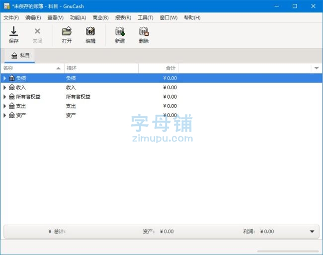Click the GnuCash app icon in title bar

[7, 6]
